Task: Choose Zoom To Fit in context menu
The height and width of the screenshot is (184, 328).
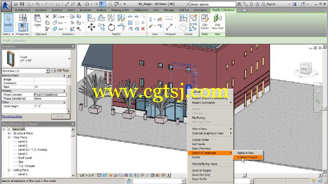Action: point(199,179)
